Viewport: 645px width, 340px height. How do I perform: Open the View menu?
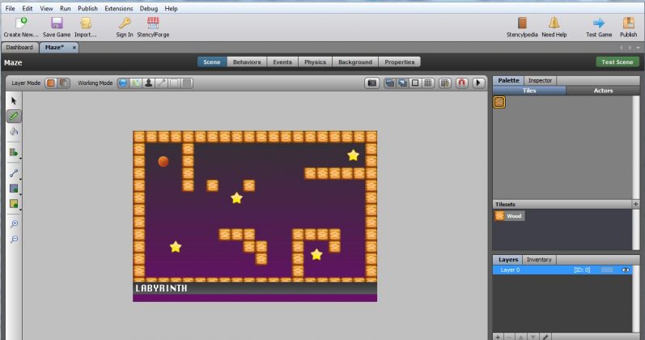[x=46, y=8]
